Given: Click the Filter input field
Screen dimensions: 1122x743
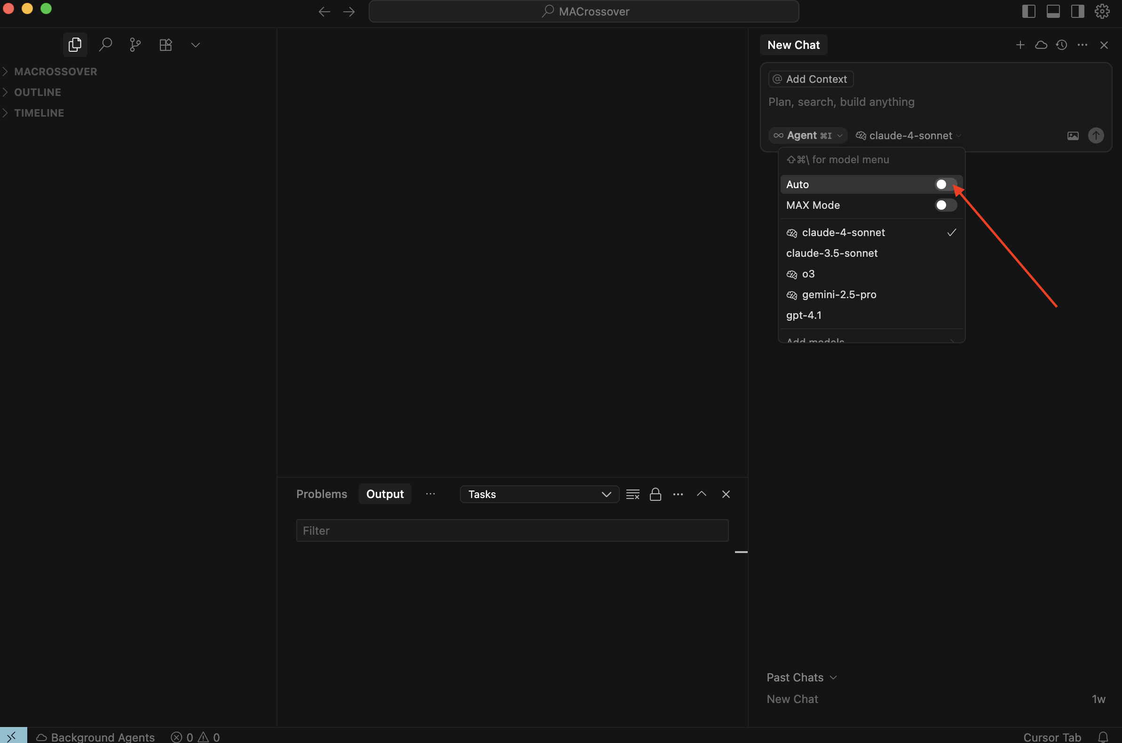Looking at the screenshot, I should coord(512,530).
